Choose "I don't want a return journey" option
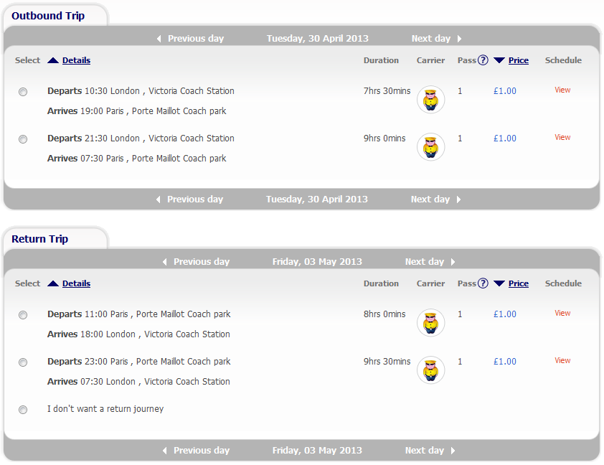 23,410
